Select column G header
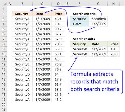Viewport: 125px width, 112px height. [98, 4]
